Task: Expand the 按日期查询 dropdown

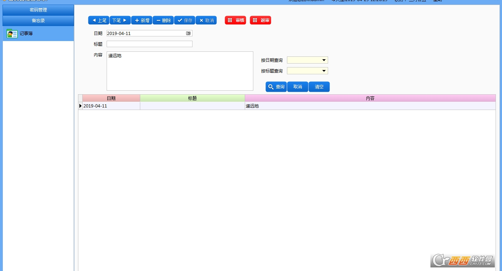Action: (x=324, y=60)
